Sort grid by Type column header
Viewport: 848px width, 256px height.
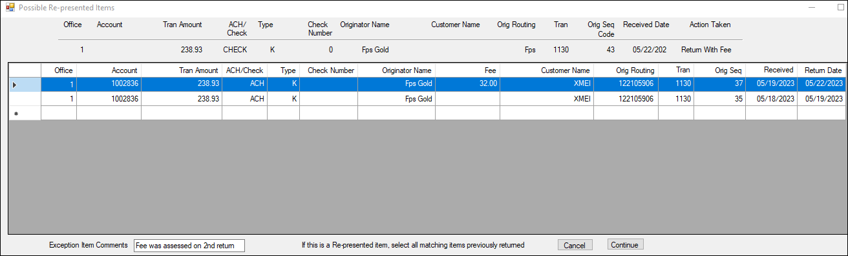tap(283, 70)
